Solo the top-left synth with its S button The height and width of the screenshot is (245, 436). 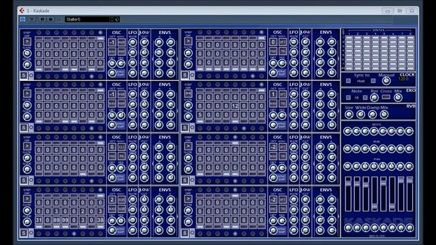point(24,76)
